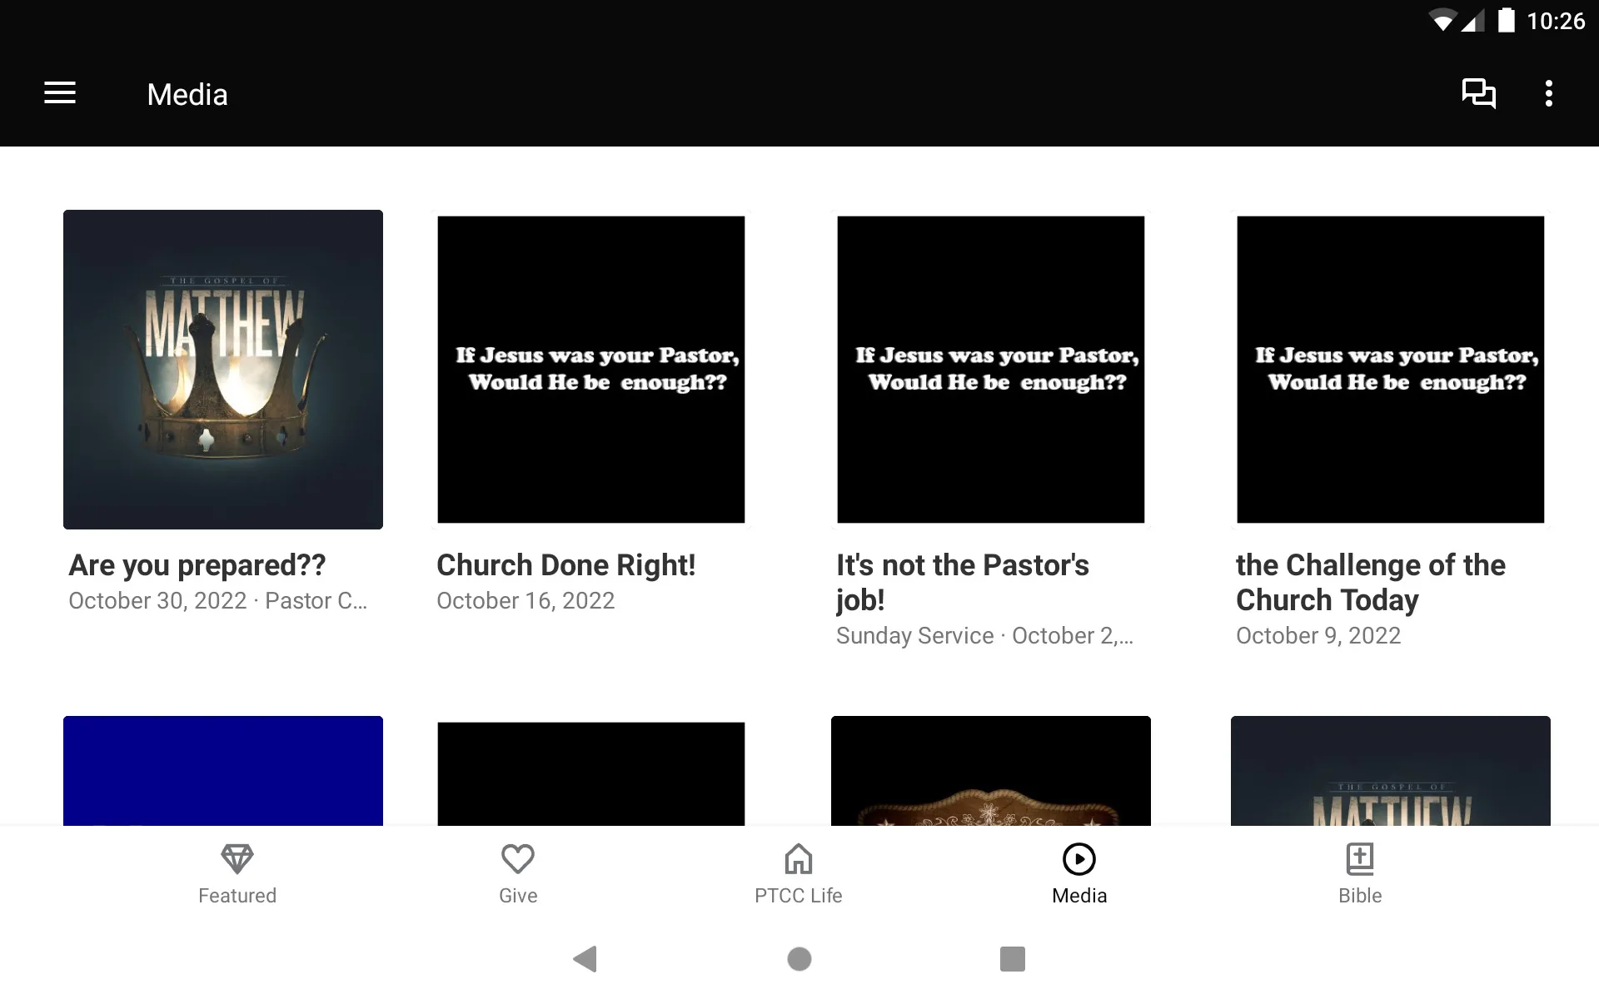The height and width of the screenshot is (999, 1599).
Task: Expand navigation drawer from hamburger
Action: pyautogui.click(x=60, y=94)
